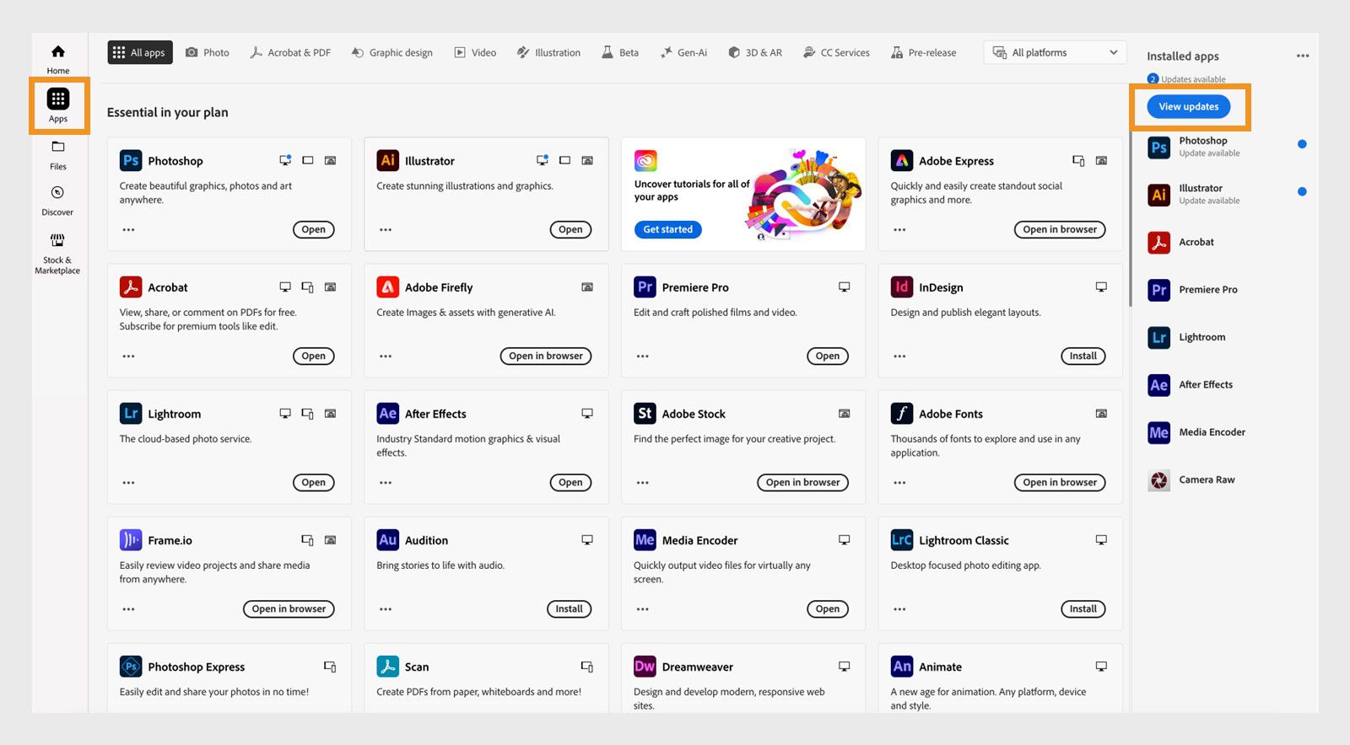Open Adobe Stock in browser
The image size is (1350, 745).
pyautogui.click(x=802, y=482)
